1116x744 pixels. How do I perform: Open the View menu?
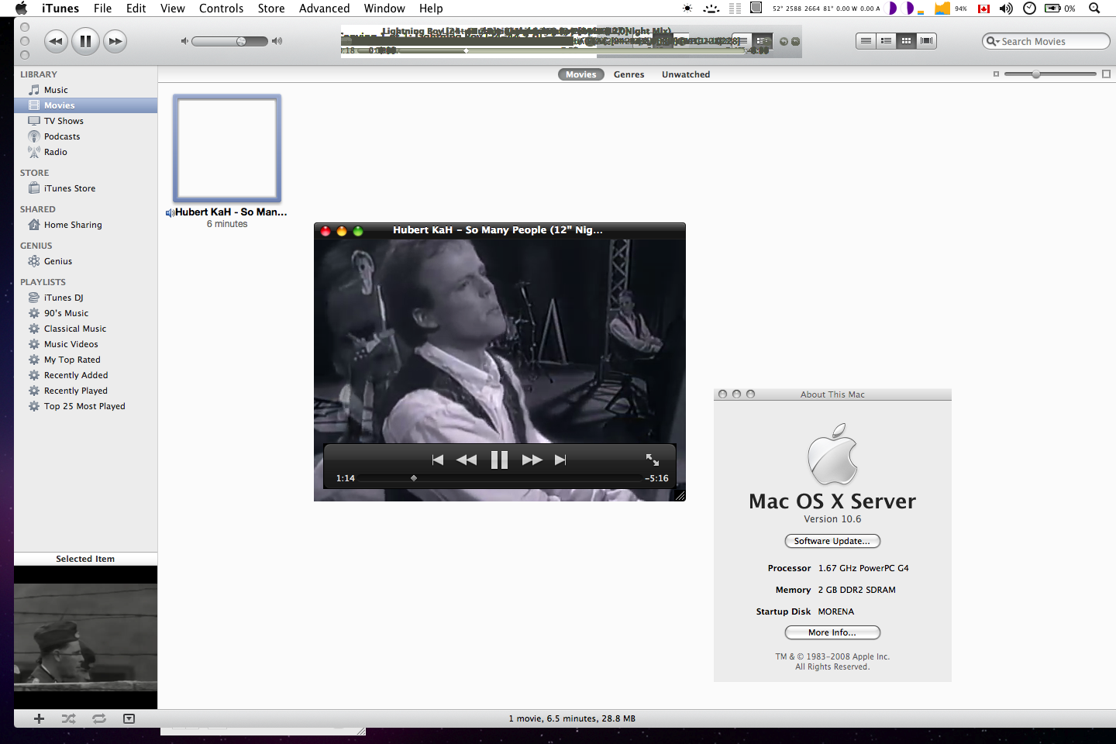(173, 9)
